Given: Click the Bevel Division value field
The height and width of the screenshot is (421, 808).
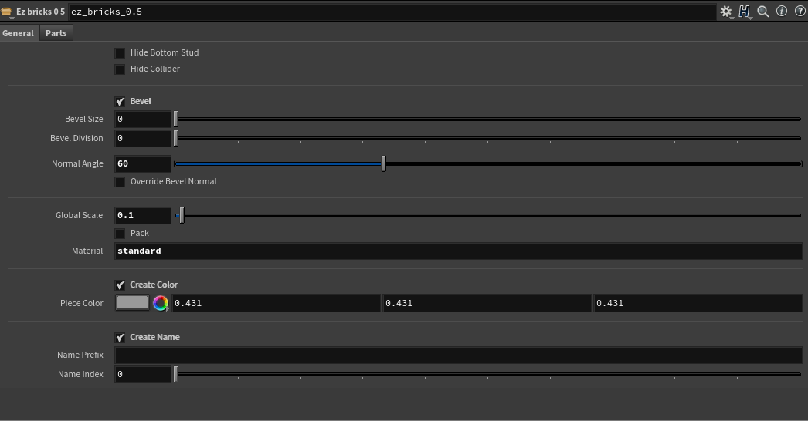Looking at the screenshot, I should coord(143,139).
